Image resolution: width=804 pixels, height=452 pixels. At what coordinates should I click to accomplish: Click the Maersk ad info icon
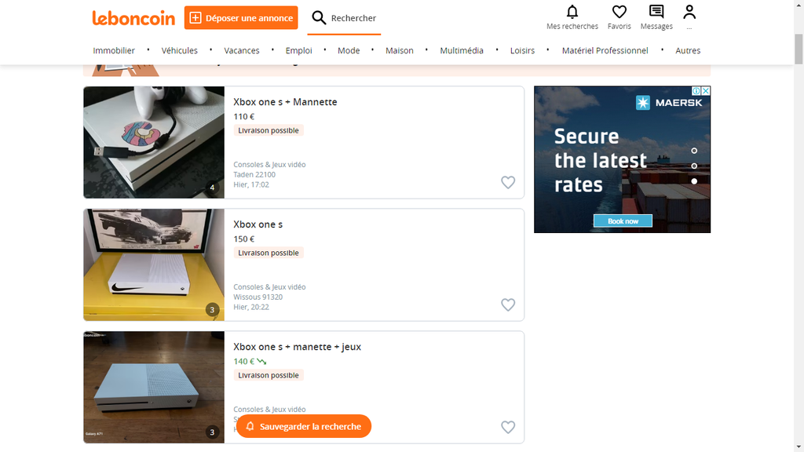(696, 91)
